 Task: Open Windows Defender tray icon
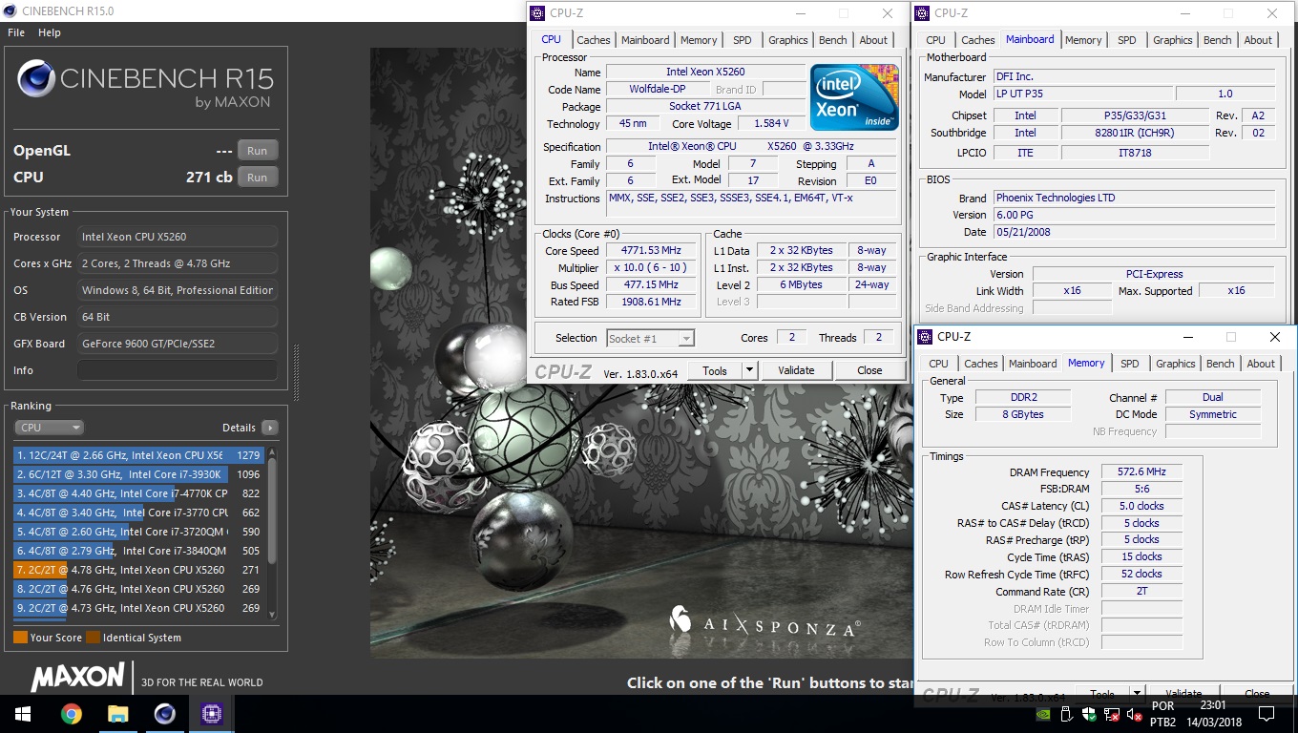[x=1089, y=714]
